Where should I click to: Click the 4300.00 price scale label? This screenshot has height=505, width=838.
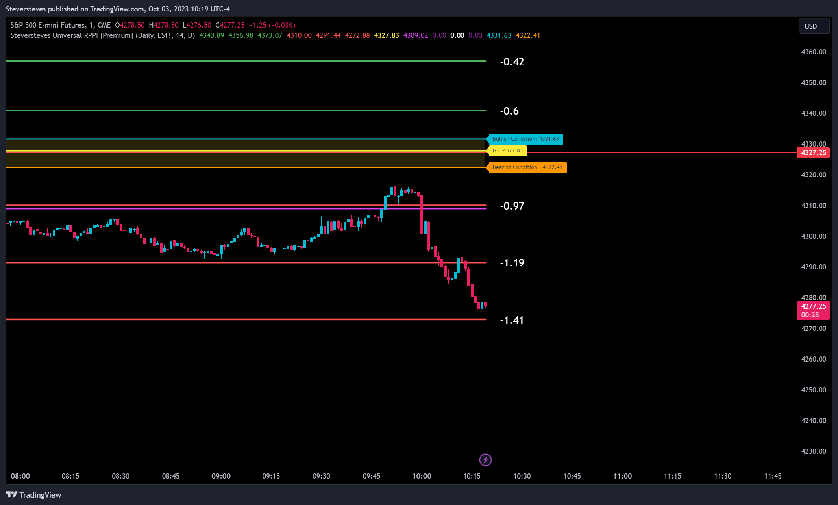pos(814,236)
